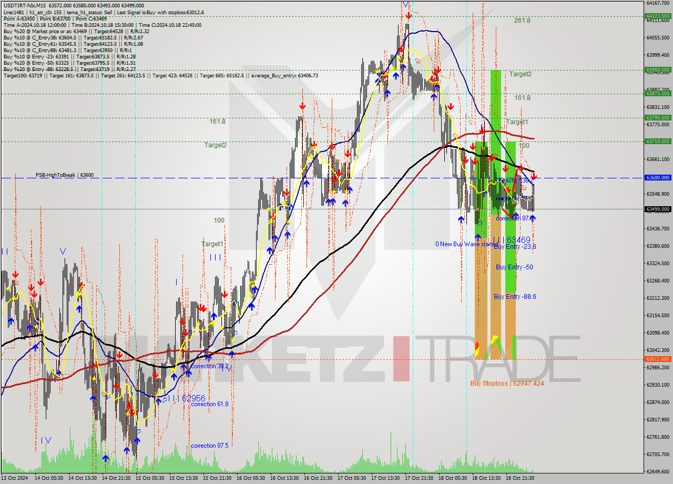The image size is (673, 484).
Task: Click the Buy %10 @ C_Entry38 line
Action: tap(73, 37)
